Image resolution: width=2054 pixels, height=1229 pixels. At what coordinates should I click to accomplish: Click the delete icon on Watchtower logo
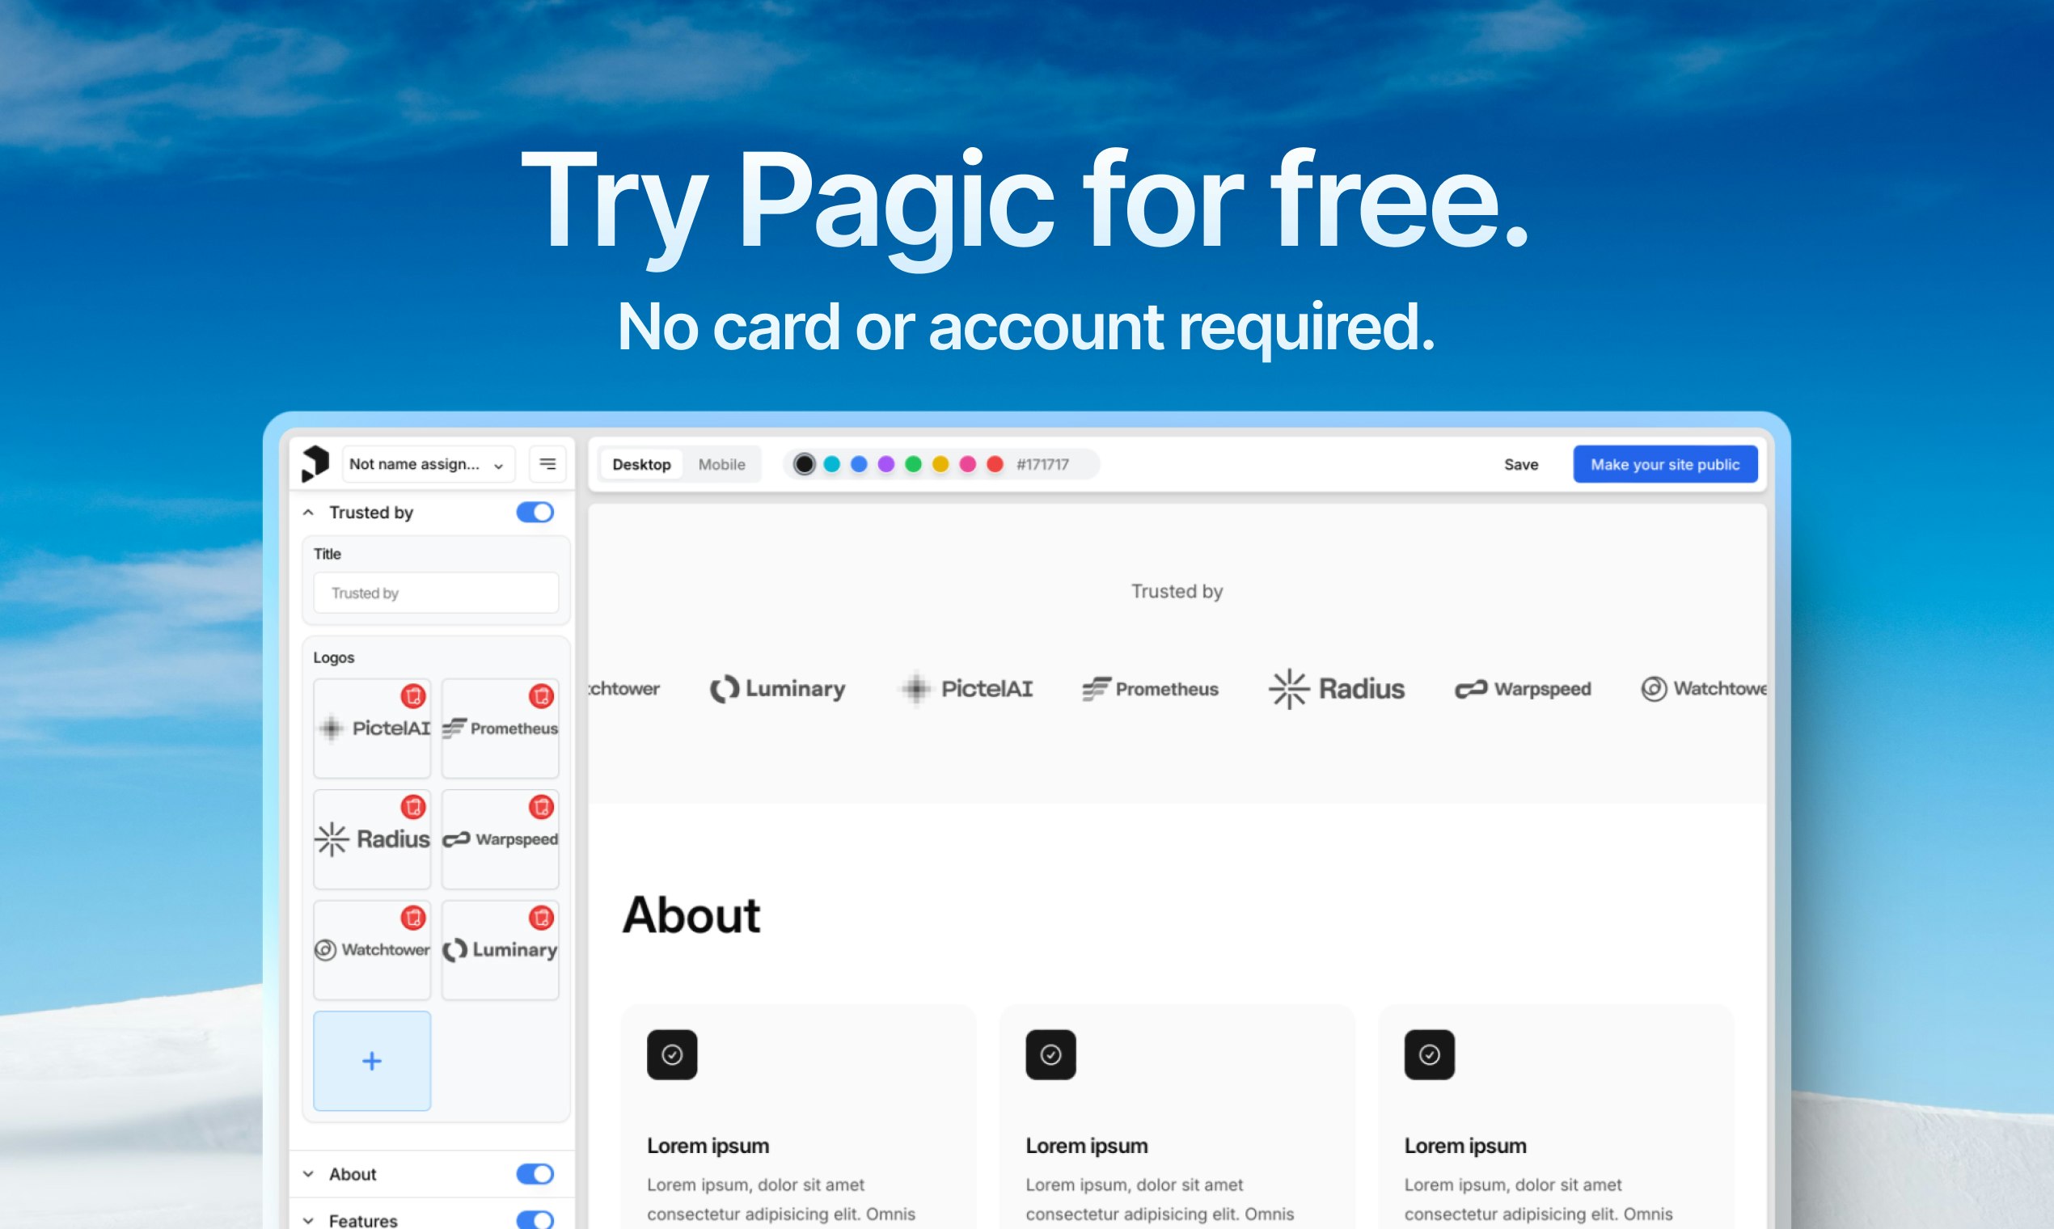413,919
